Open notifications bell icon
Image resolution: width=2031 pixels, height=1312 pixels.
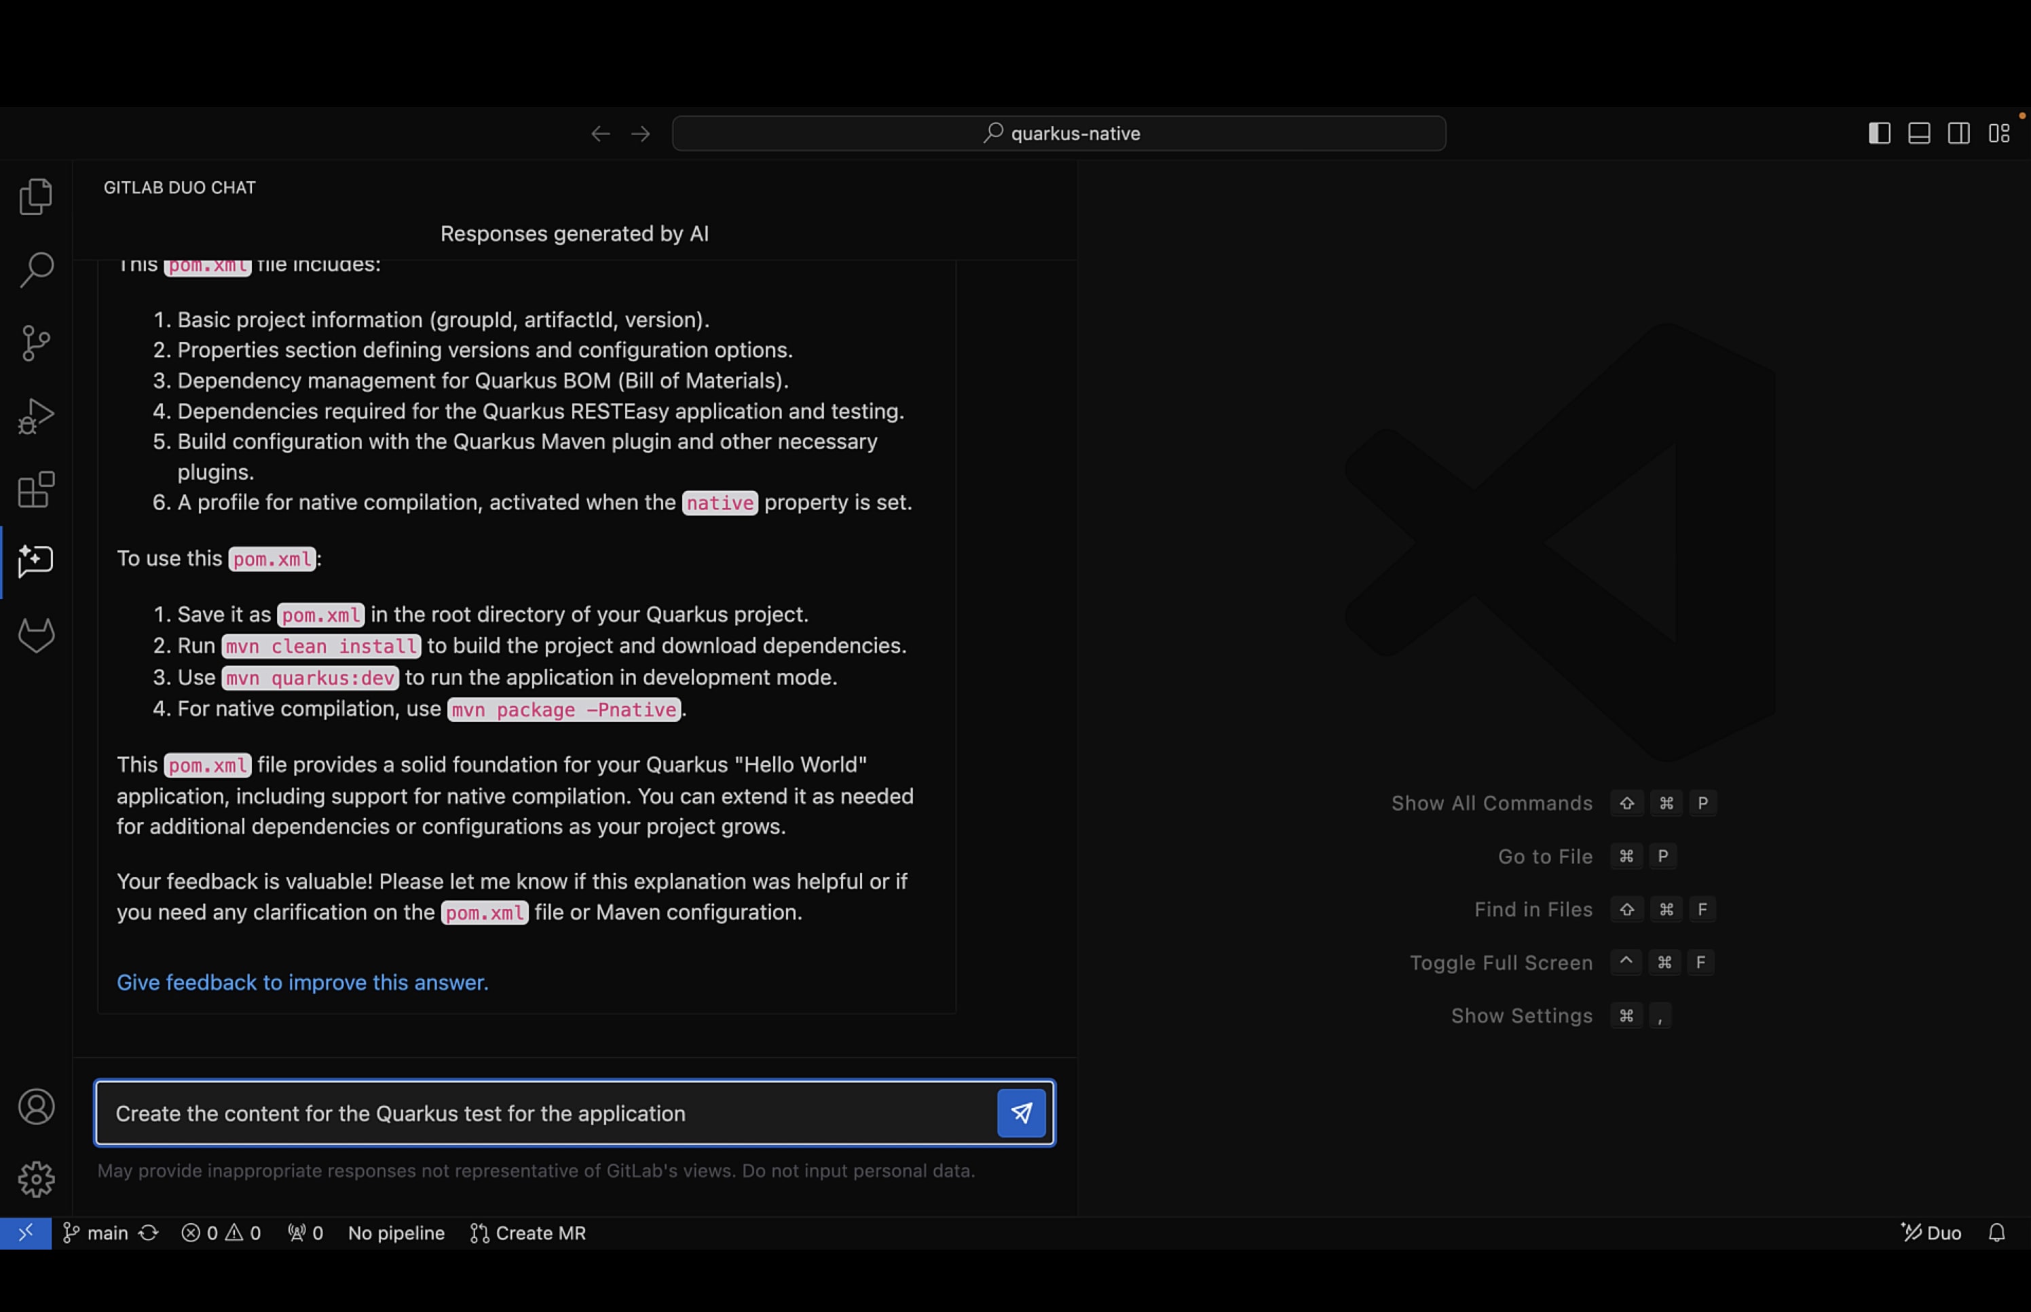1996,1233
